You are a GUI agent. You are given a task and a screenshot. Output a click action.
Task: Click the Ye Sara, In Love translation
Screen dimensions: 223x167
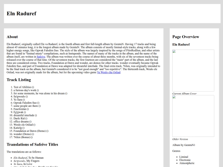[23, 164]
